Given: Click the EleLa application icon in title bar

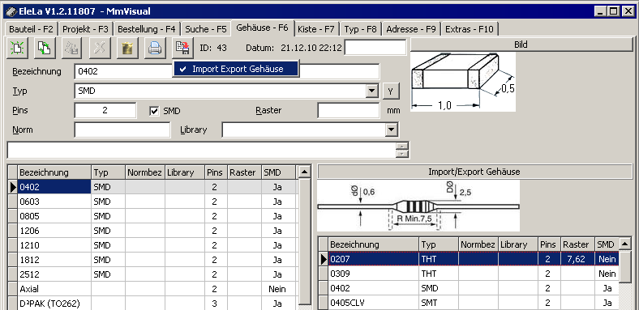Looking at the screenshot, I should point(11,12).
